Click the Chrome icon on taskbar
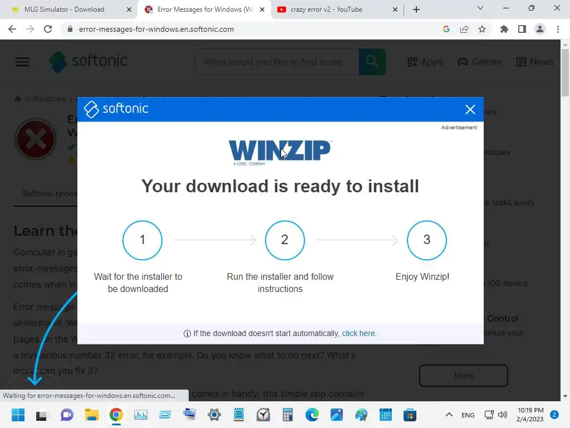The width and height of the screenshot is (570, 428). pos(116,415)
